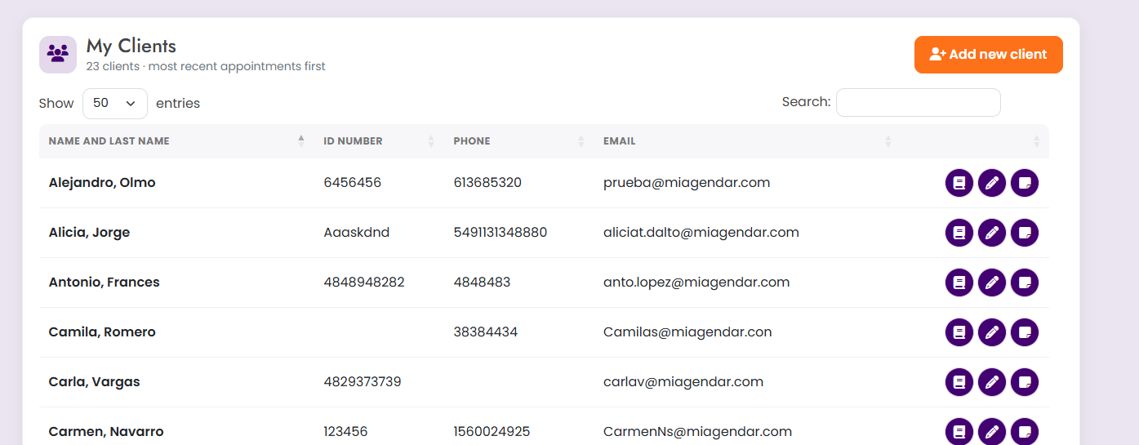Open notes icon for Camila, Romero
Screen dimensions: 1139x445
1025,332
